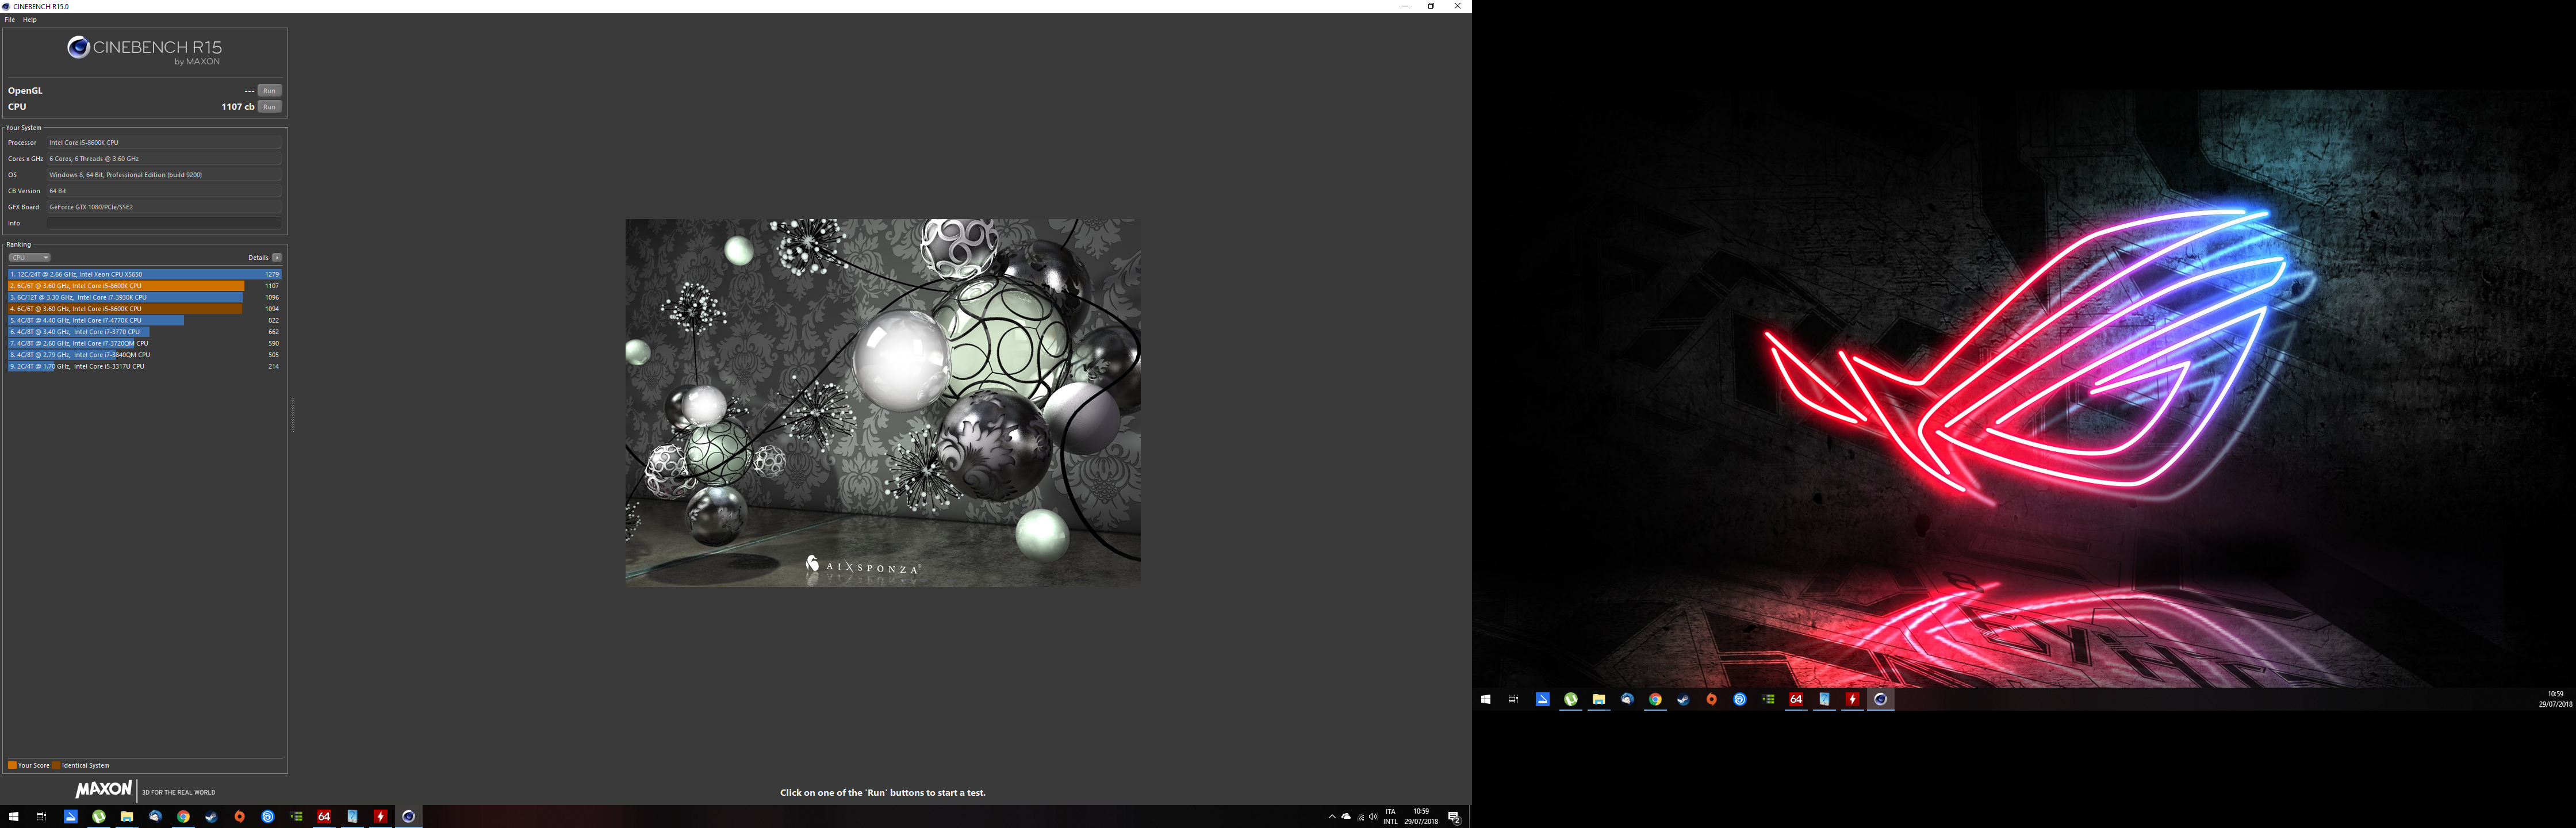Open Steam on Cinebench monitor taskbar

(x=211, y=817)
